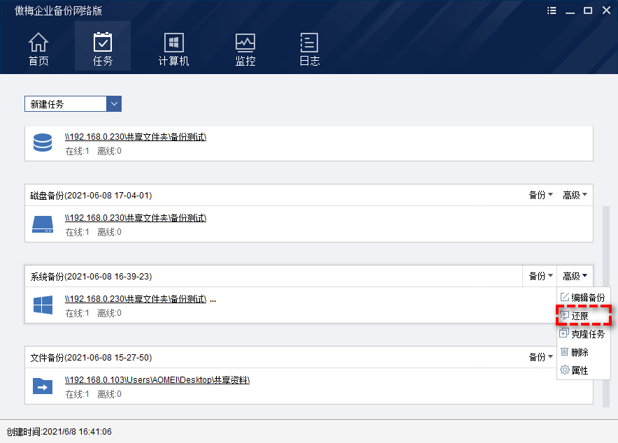Expand 高级 dropdown for 磁盘备份 task
The image size is (618, 443).
[x=575, y=195]
